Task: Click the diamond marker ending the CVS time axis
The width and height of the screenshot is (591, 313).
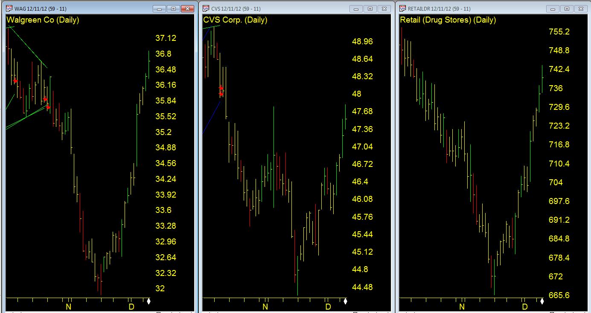Action: coord(345,302)
